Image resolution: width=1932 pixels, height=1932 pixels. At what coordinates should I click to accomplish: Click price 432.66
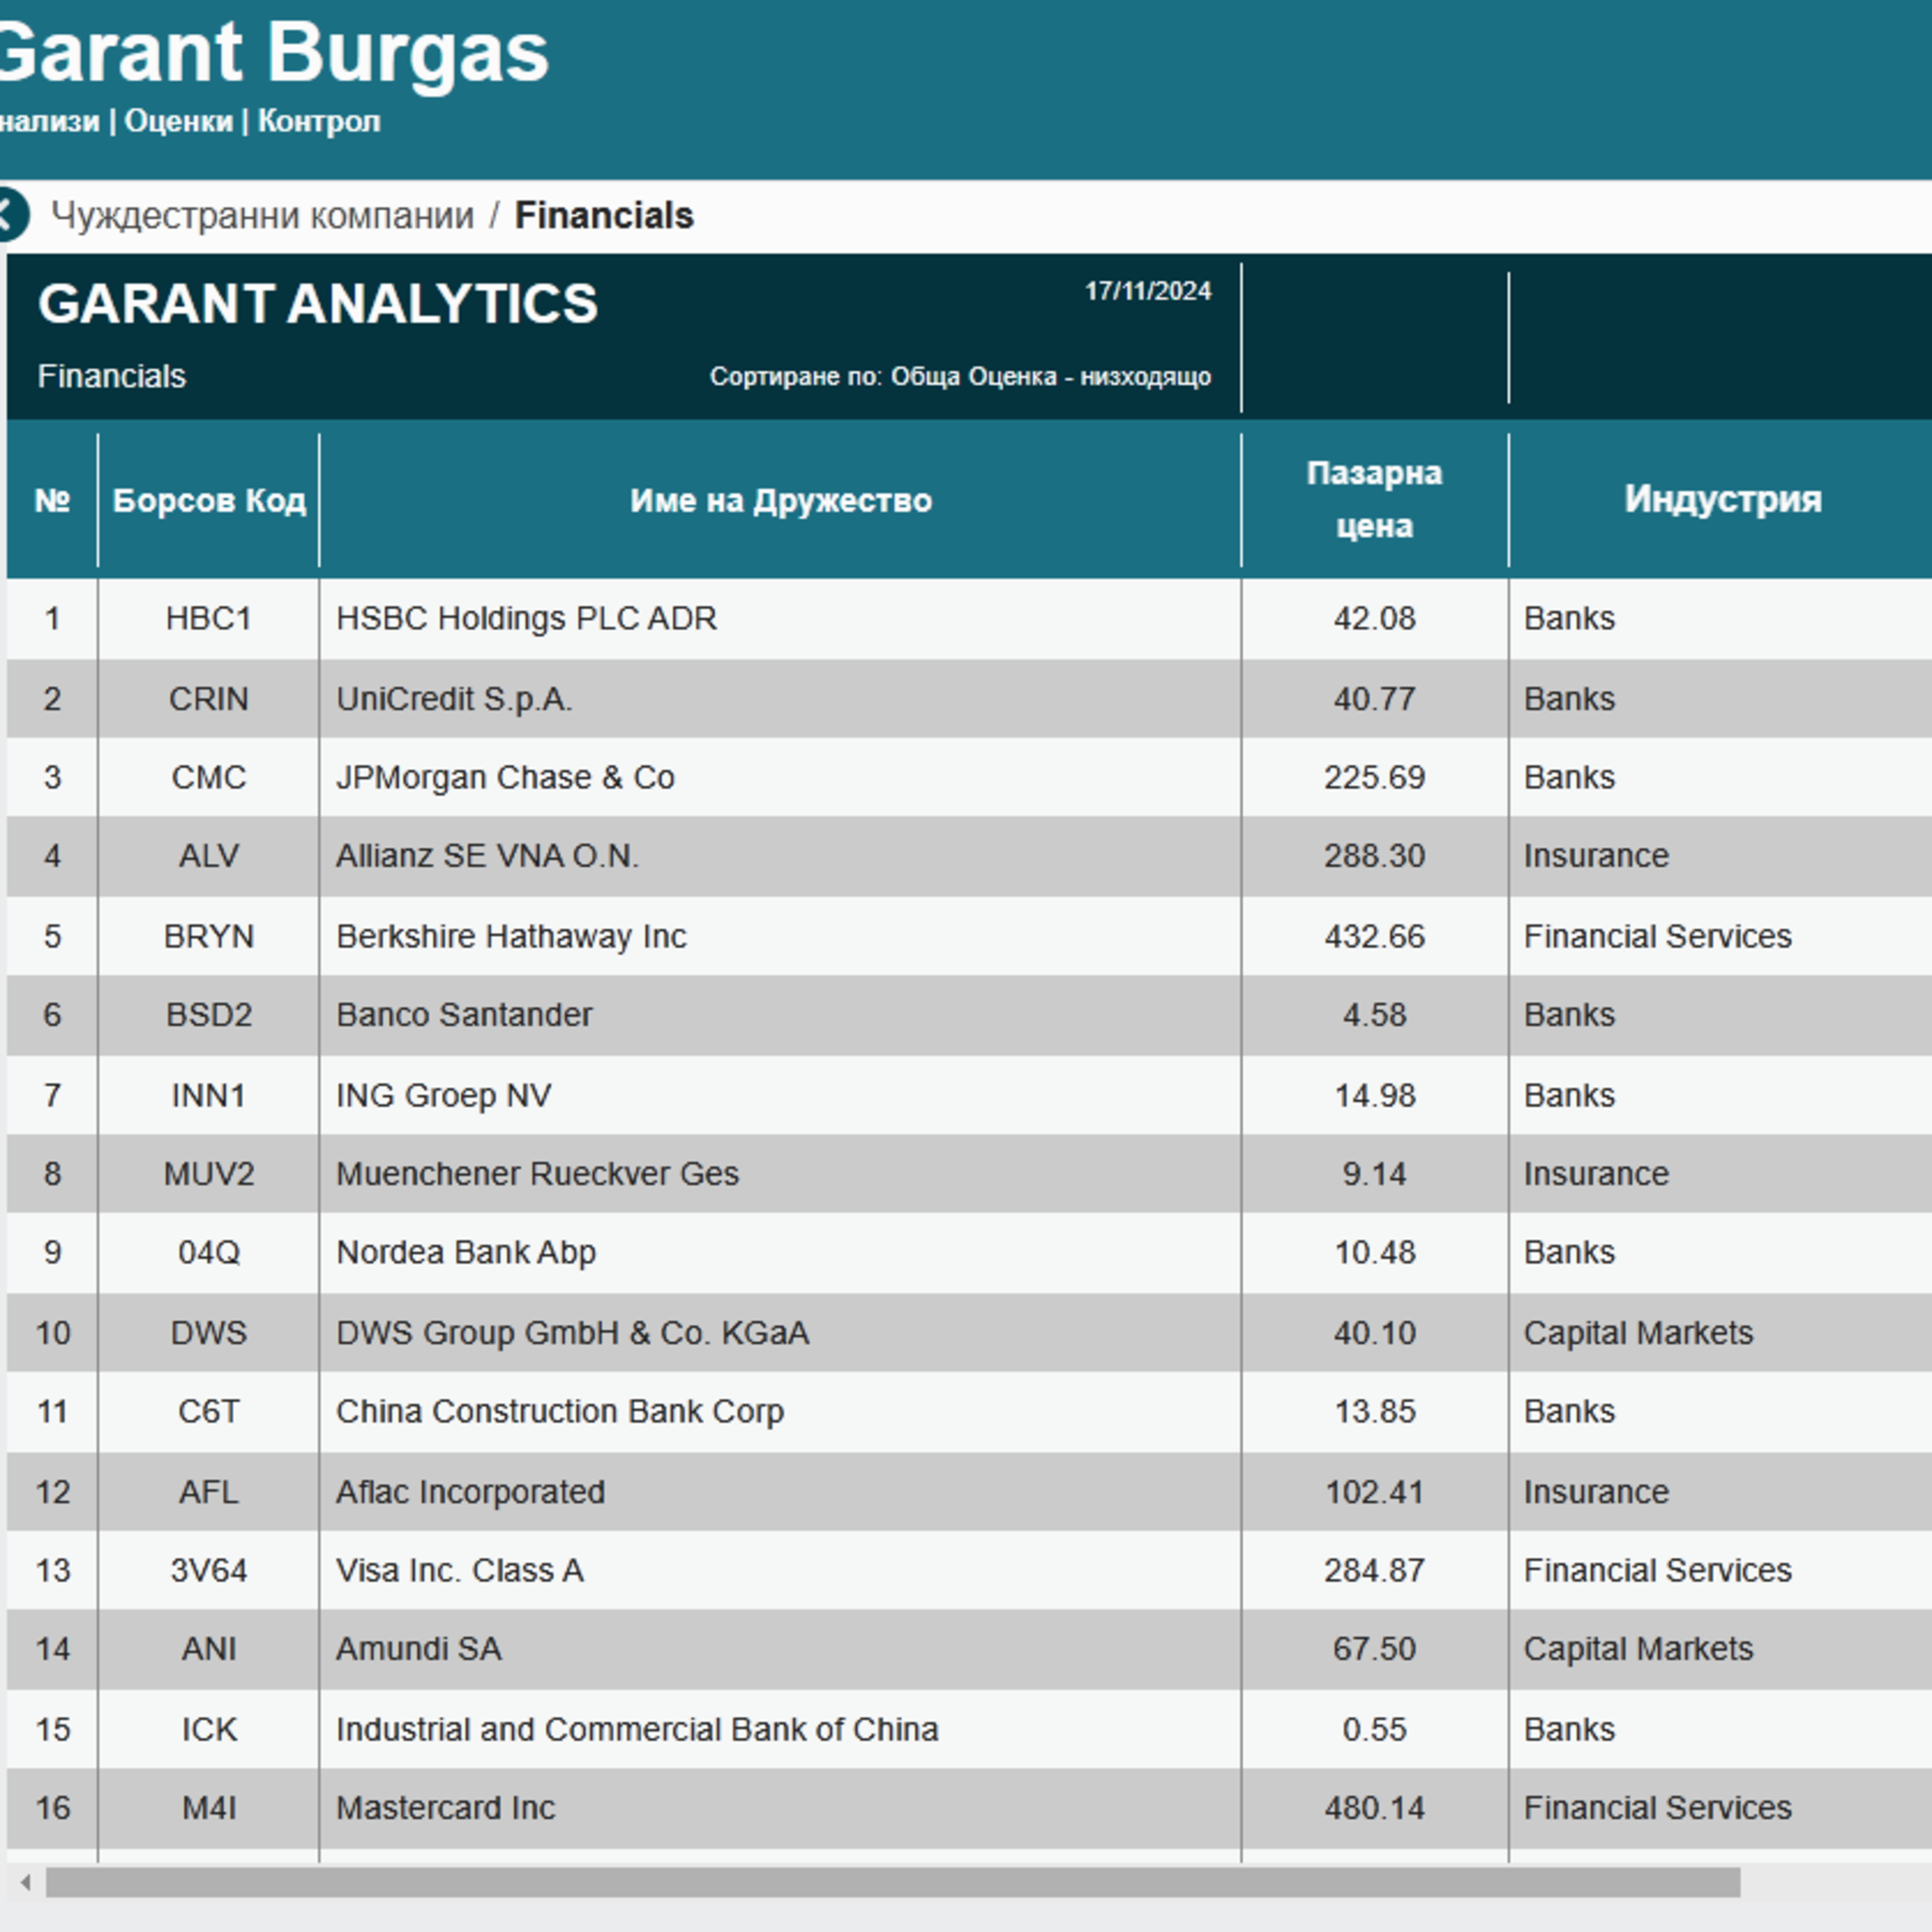pos(1374,936)
